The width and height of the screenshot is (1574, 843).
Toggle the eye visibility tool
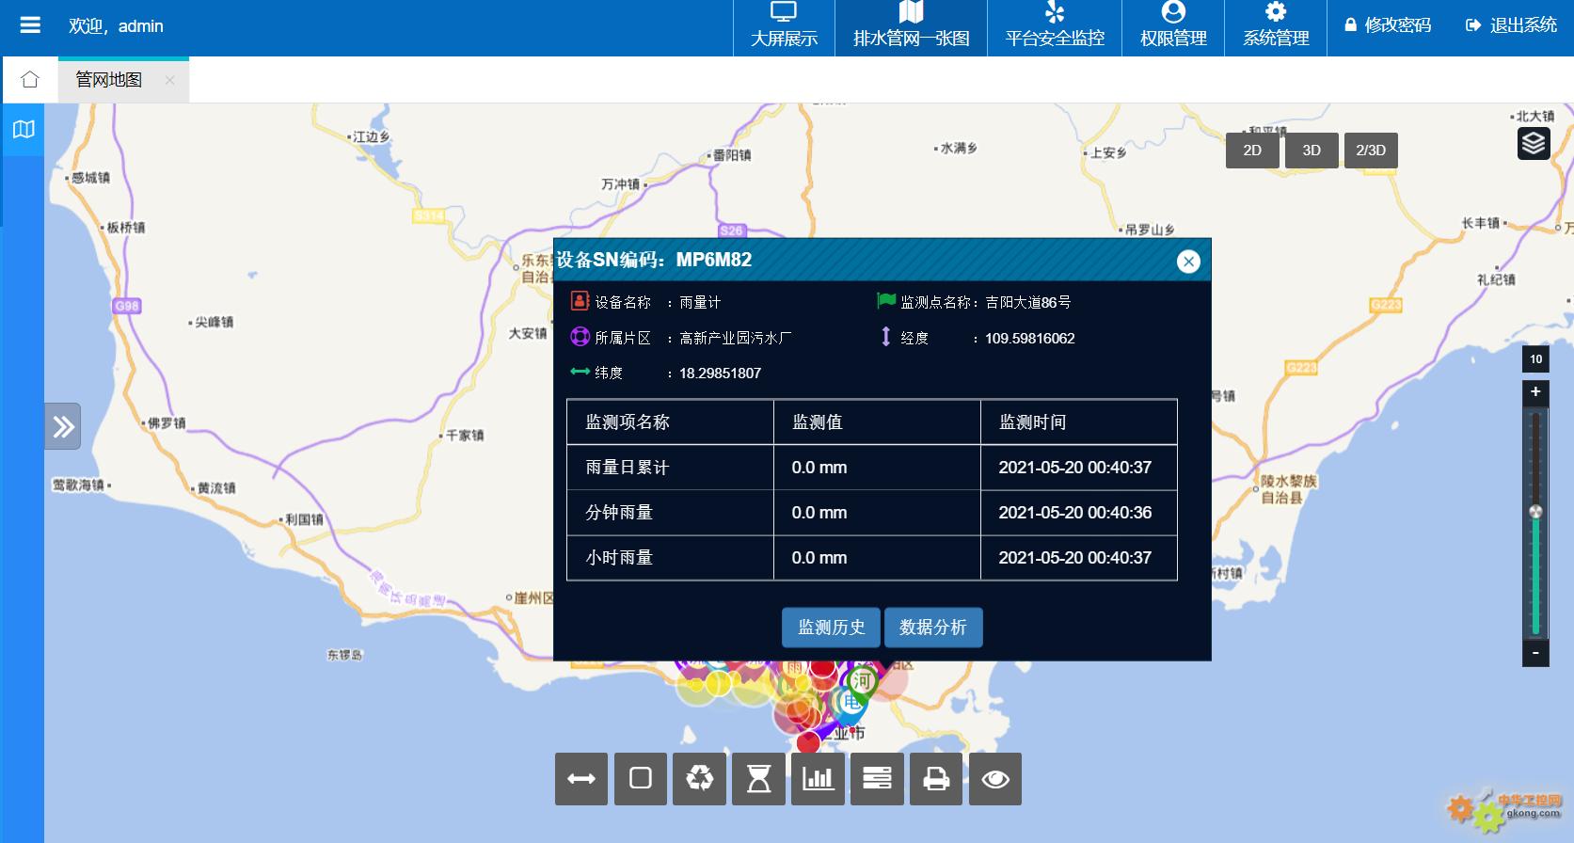(x=995, y=779)
